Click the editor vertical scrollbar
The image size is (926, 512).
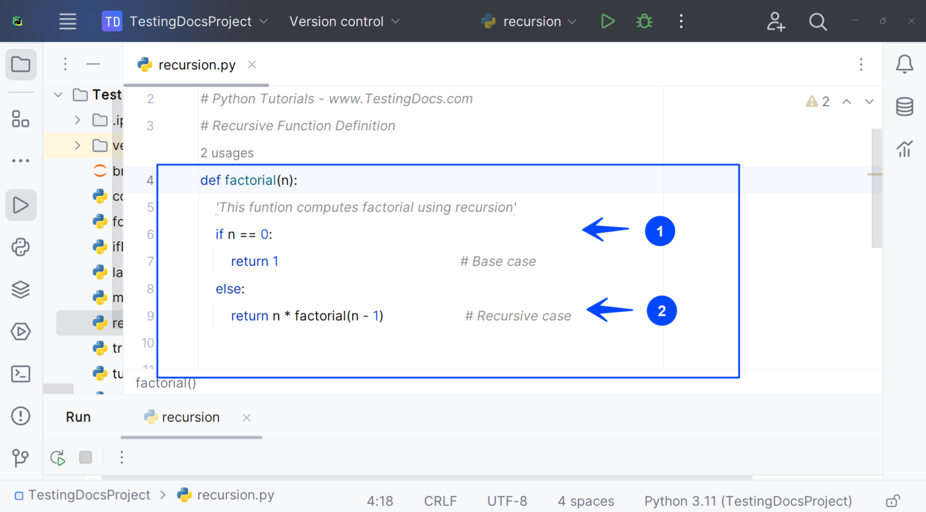tap(877, 187)
